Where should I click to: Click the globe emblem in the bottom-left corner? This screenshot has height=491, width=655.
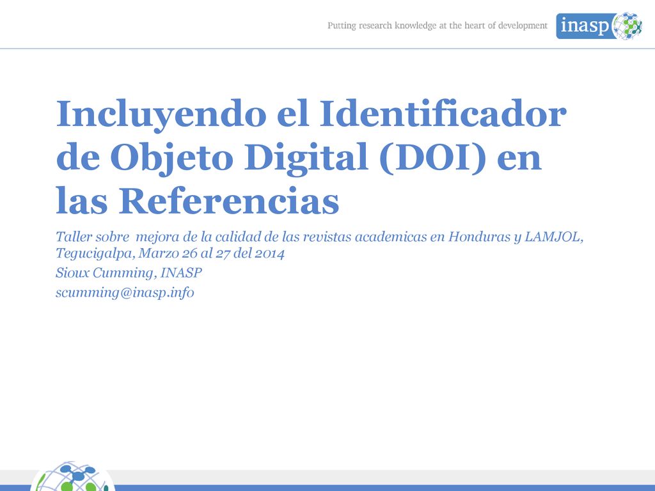pos(72,476)
